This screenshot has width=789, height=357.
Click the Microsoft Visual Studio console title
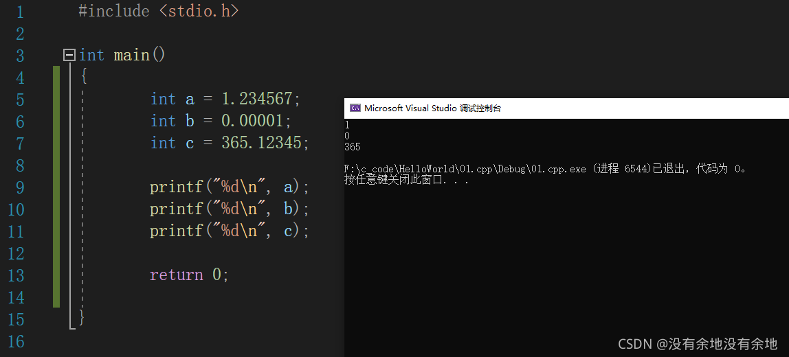[x=432, y=108]
